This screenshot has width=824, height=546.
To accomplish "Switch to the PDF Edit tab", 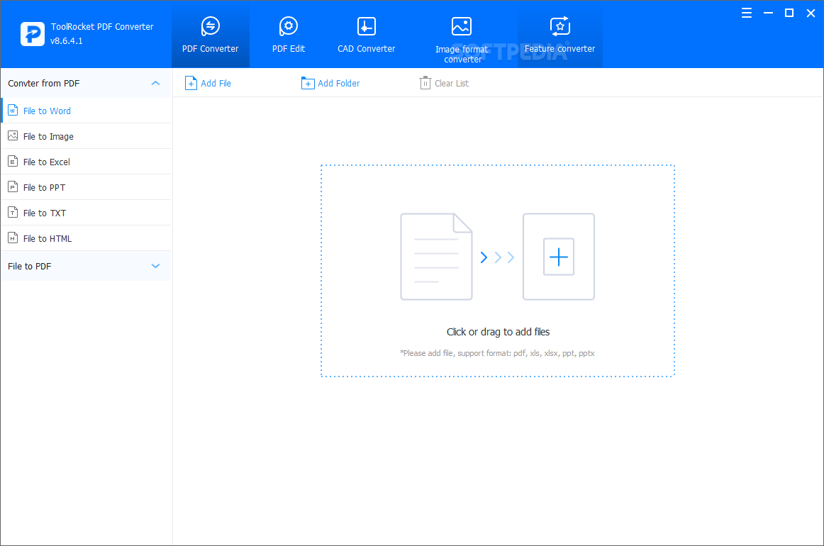I will (x=289, y=35).
